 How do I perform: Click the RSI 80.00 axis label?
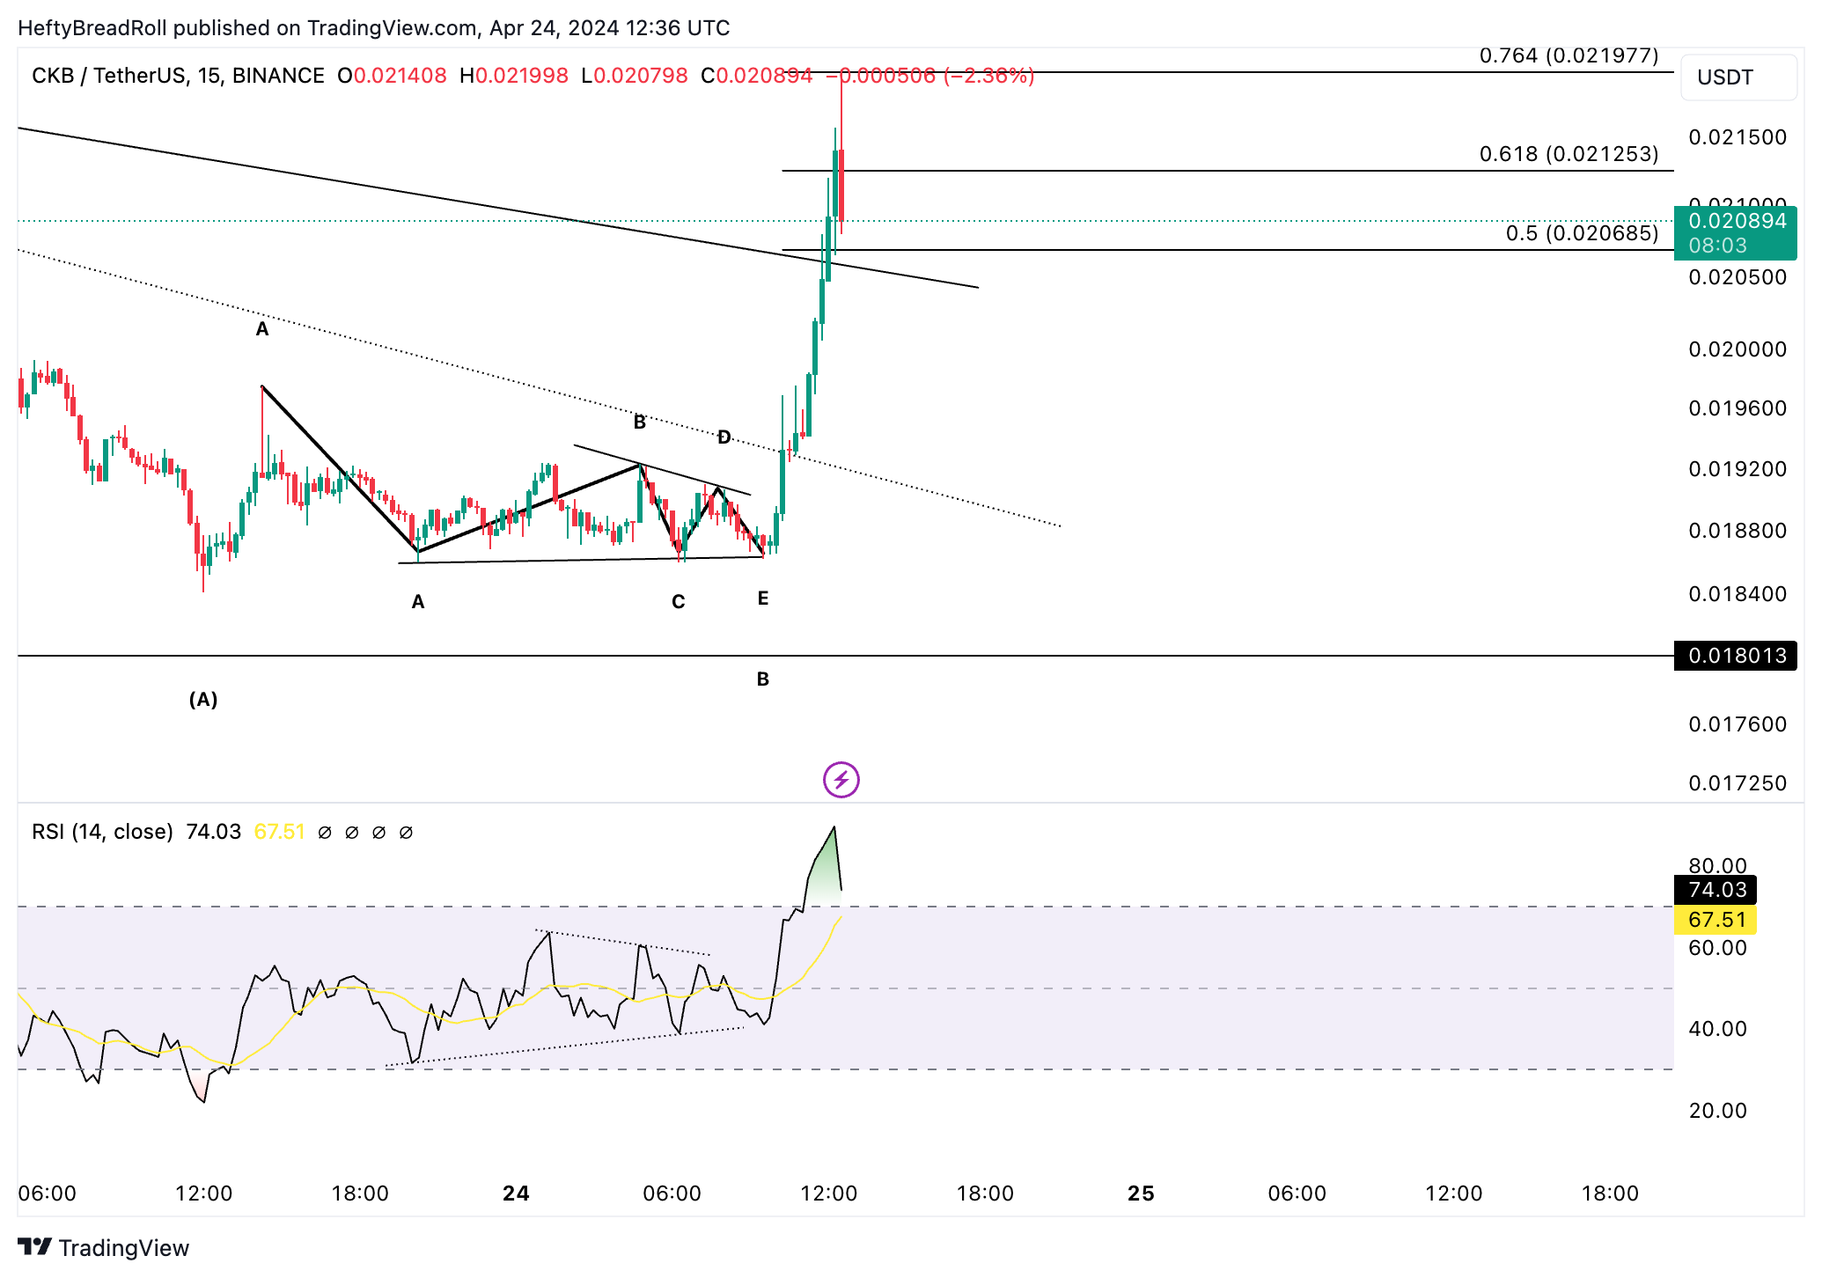pos(1717,866)
